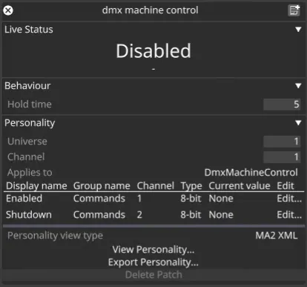Image resolution: width=307 pixels, height=287 pixels.
Task: Open the Applies to DmxMachineControl selector
Action: click(x=251, y=173)
